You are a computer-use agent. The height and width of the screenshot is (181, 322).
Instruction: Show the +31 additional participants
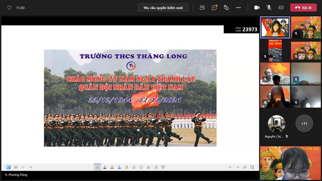(304, 123)
